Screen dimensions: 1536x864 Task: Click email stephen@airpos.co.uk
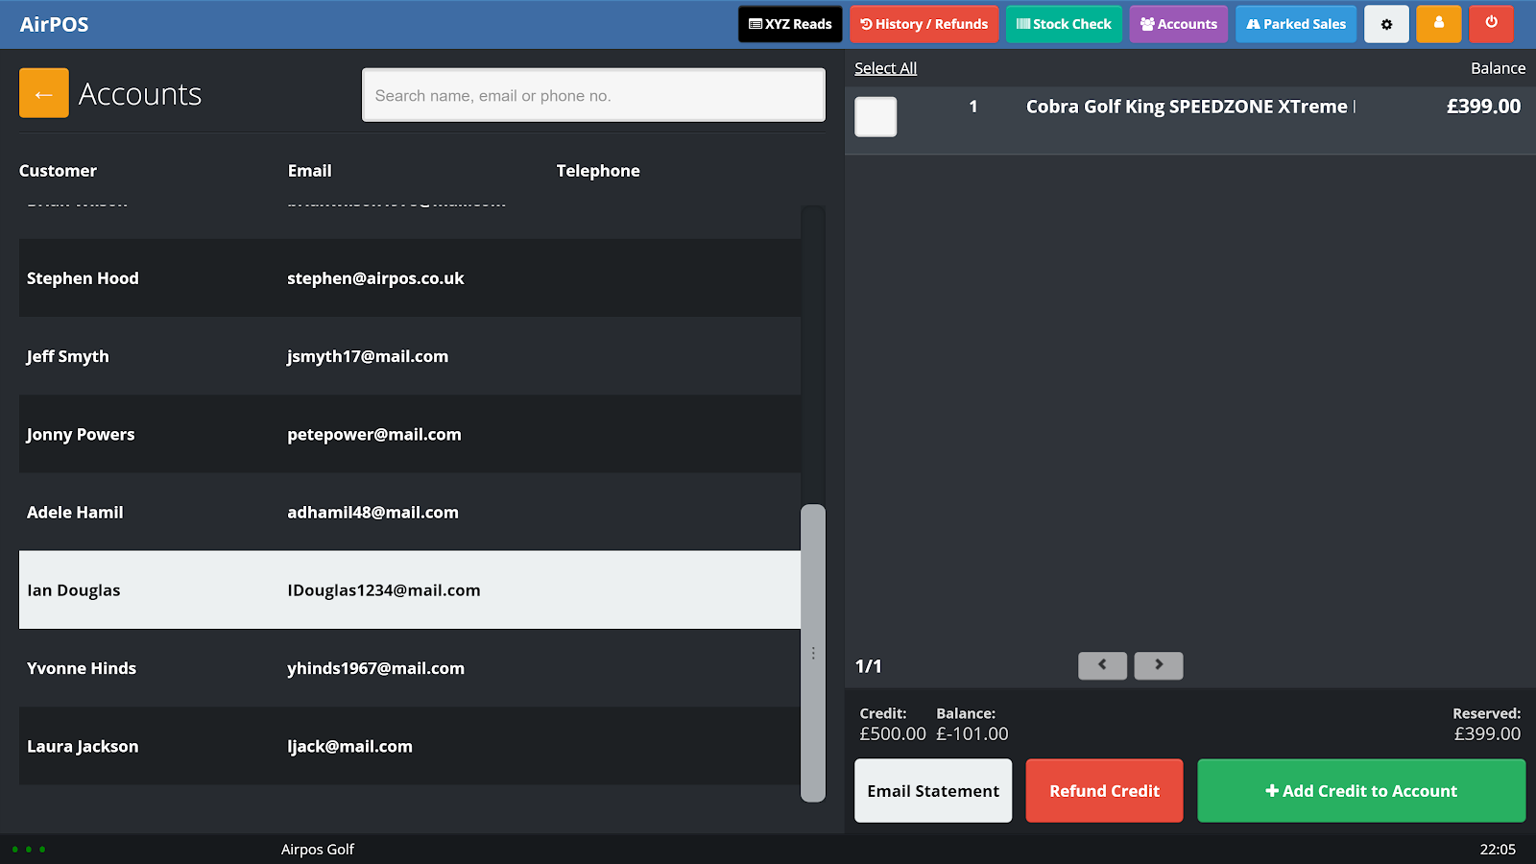[x=375, y=278]
